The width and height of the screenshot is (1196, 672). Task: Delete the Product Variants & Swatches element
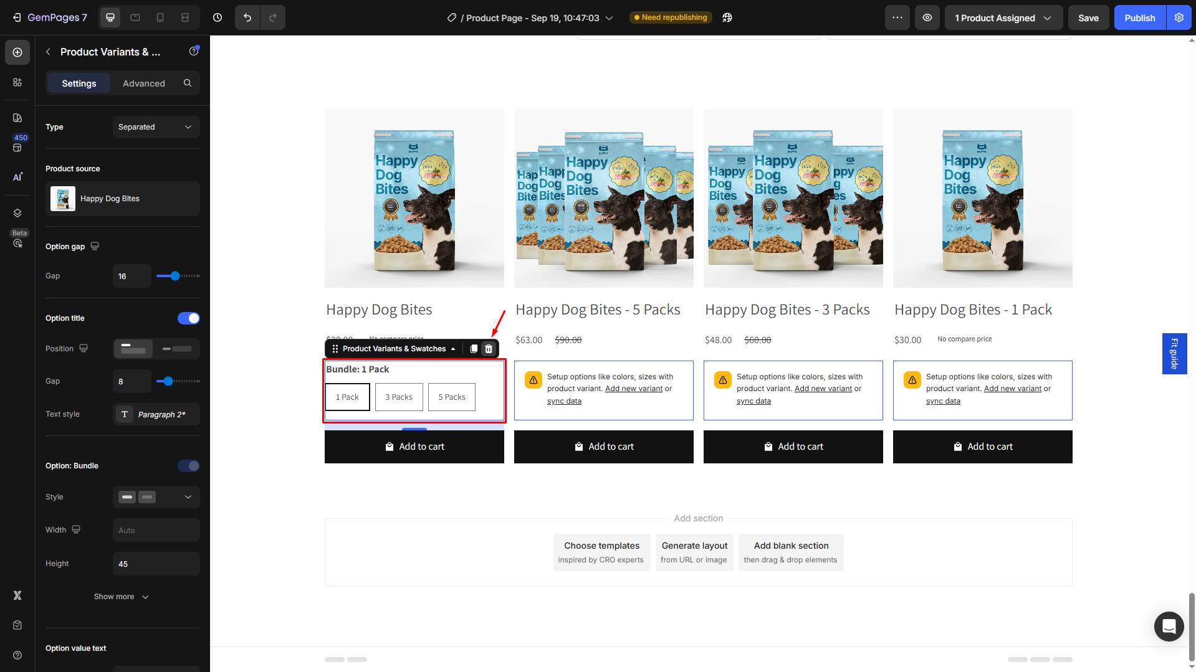(x=489, y=349)
